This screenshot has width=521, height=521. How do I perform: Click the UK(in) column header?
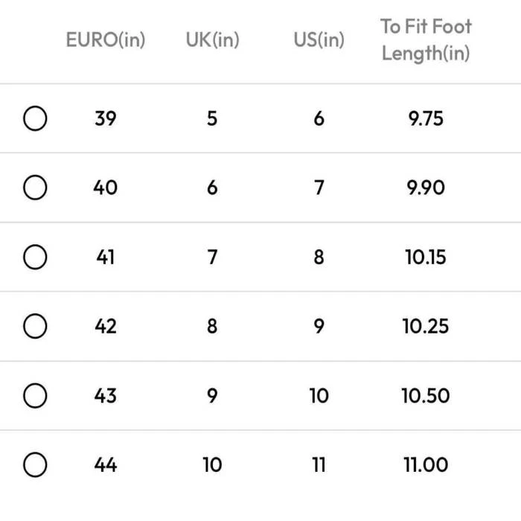pos(212,40)
